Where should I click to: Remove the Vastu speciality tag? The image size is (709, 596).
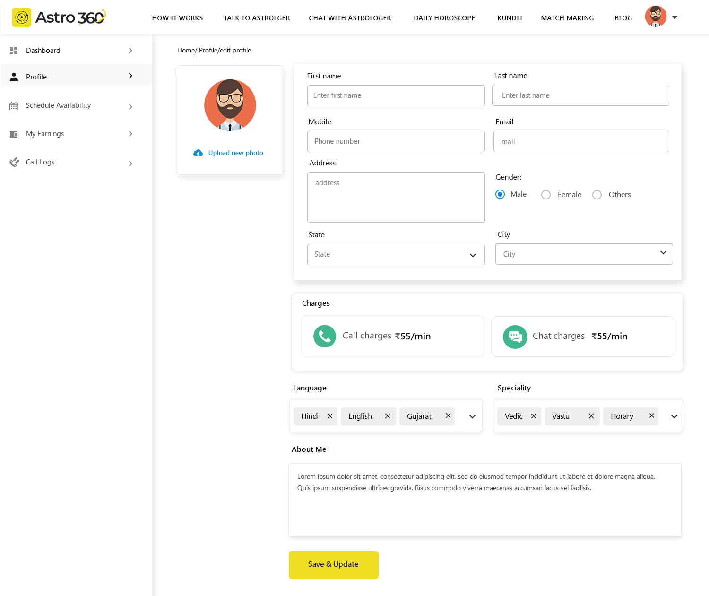[591, 416]
